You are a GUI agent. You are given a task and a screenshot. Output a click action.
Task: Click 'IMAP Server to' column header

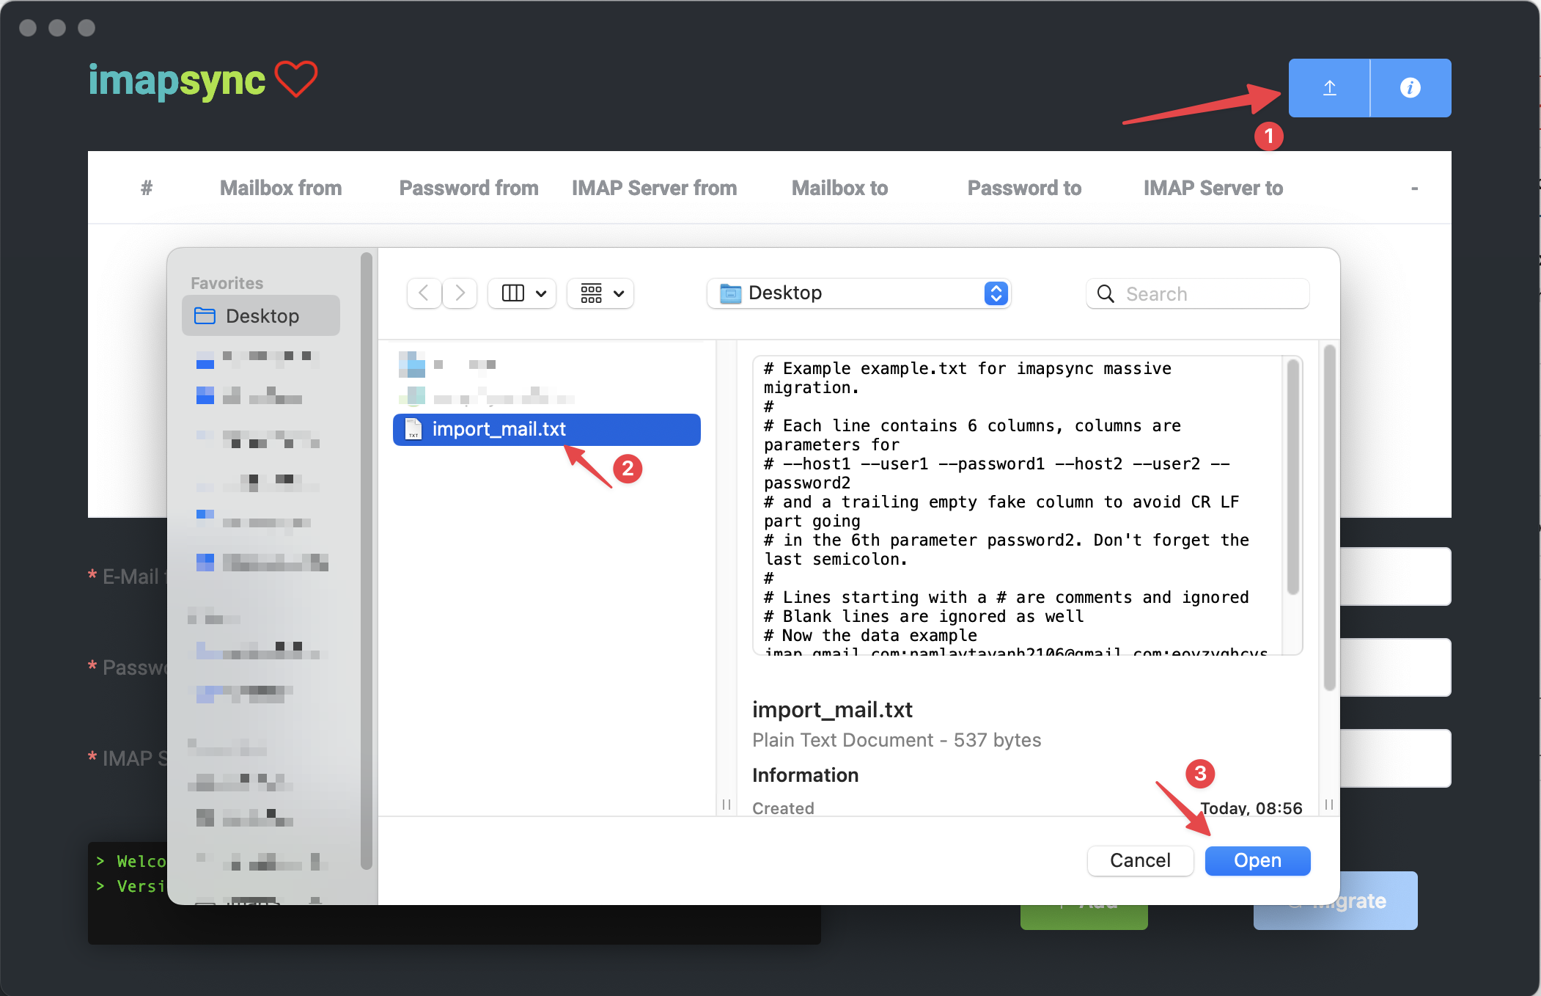tap(1213, 188)
